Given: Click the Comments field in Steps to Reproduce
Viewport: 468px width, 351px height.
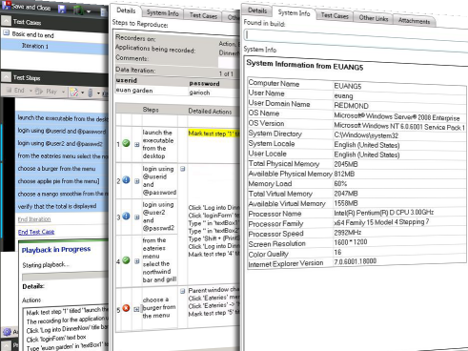Looking at the screenshot, I should [x=229, y=62].
